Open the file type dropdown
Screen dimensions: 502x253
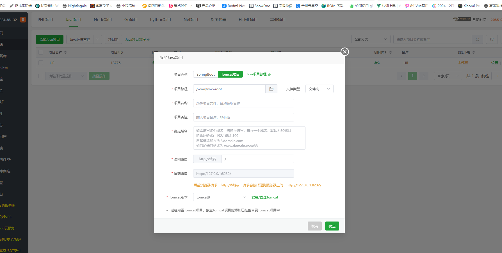coord(319,89)
